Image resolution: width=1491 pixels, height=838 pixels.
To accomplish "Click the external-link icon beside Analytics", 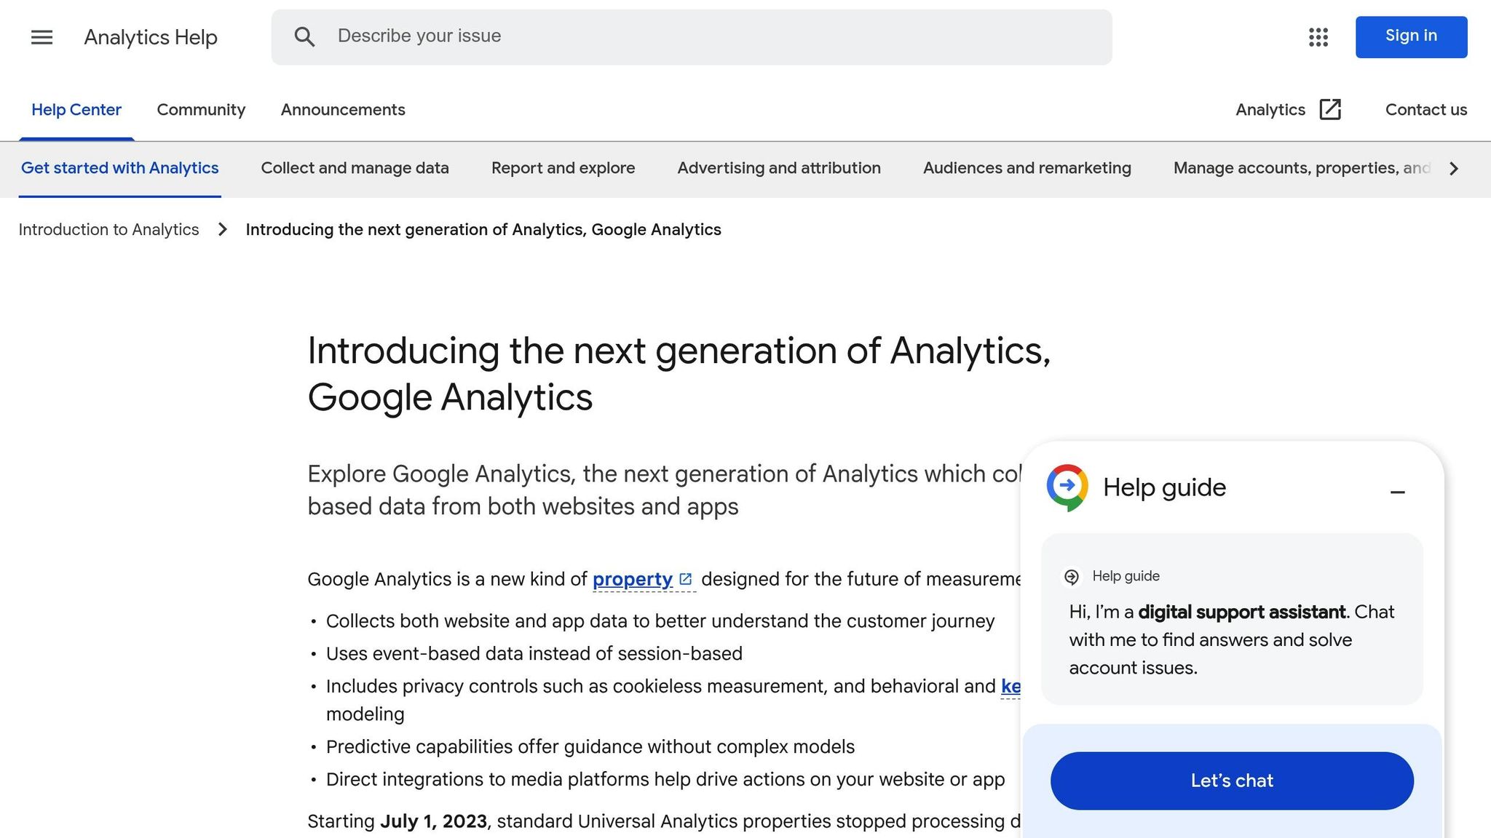I will [1330, 109].
